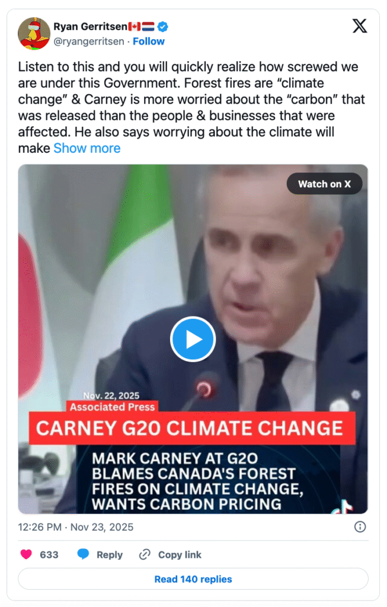Click the Ryan Gerritsen display name
This screenshot has width=387, height=607.
point(89,27)
